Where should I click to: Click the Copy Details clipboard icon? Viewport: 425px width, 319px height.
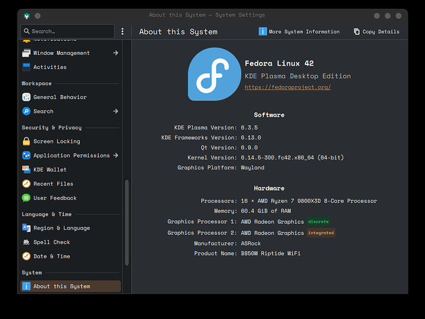tap(357, 32)
